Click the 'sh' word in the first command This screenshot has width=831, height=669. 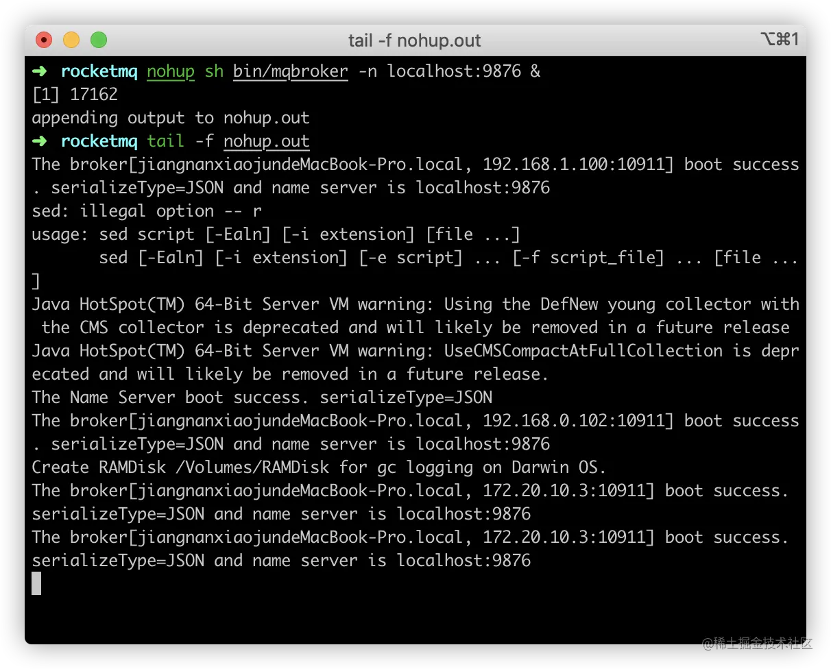214,71
